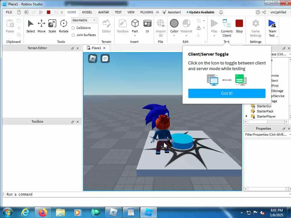This screenshot has width=291, height=218.
Task: Enable the Join Surfaces checkbox
Action: pyautogui.click(x=73, y=35)
